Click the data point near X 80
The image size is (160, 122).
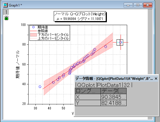pos(106,47)
